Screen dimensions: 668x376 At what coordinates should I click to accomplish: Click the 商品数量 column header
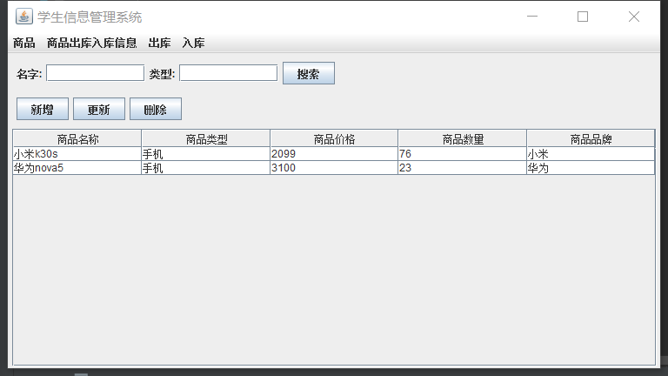click(x=463, y=138)
